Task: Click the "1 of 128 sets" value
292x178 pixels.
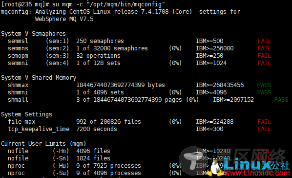Action: (98, 63)
